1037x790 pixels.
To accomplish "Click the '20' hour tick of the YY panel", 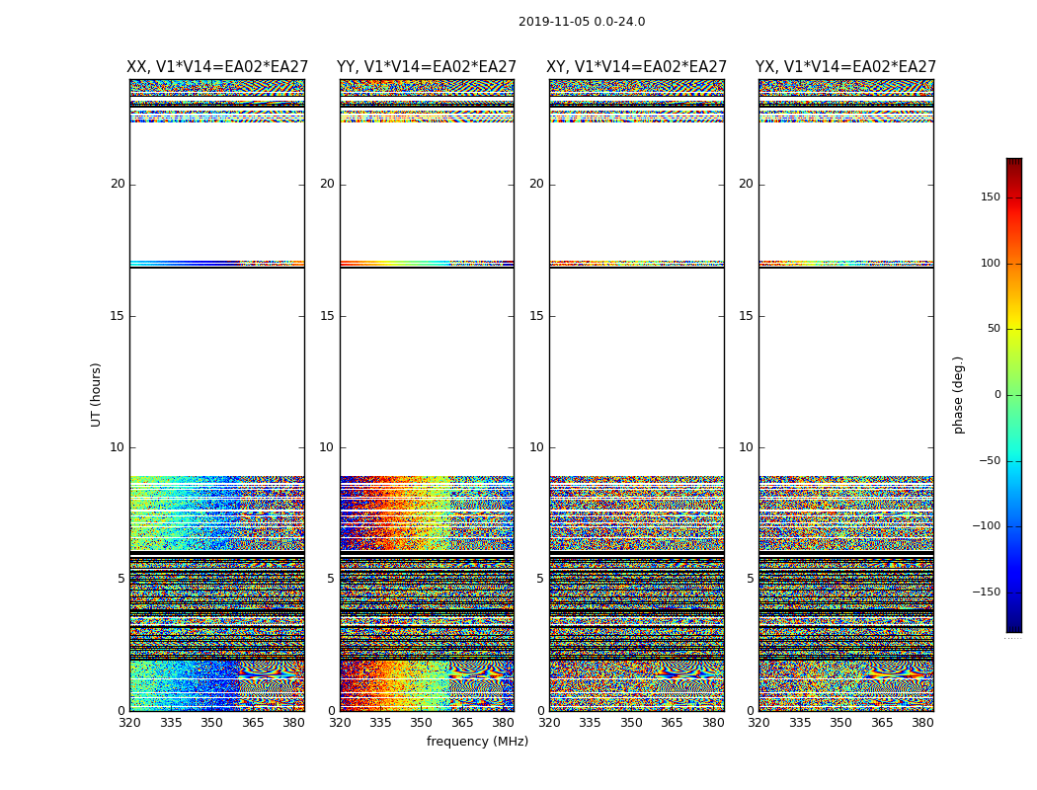I will pos(327,184).
